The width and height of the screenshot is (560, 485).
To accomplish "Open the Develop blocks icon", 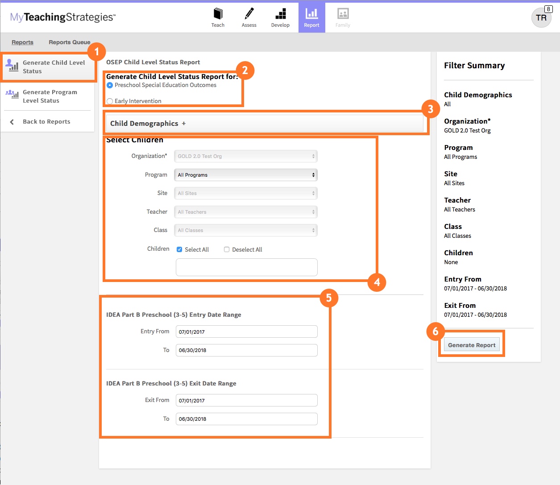I will click(280, 14).
